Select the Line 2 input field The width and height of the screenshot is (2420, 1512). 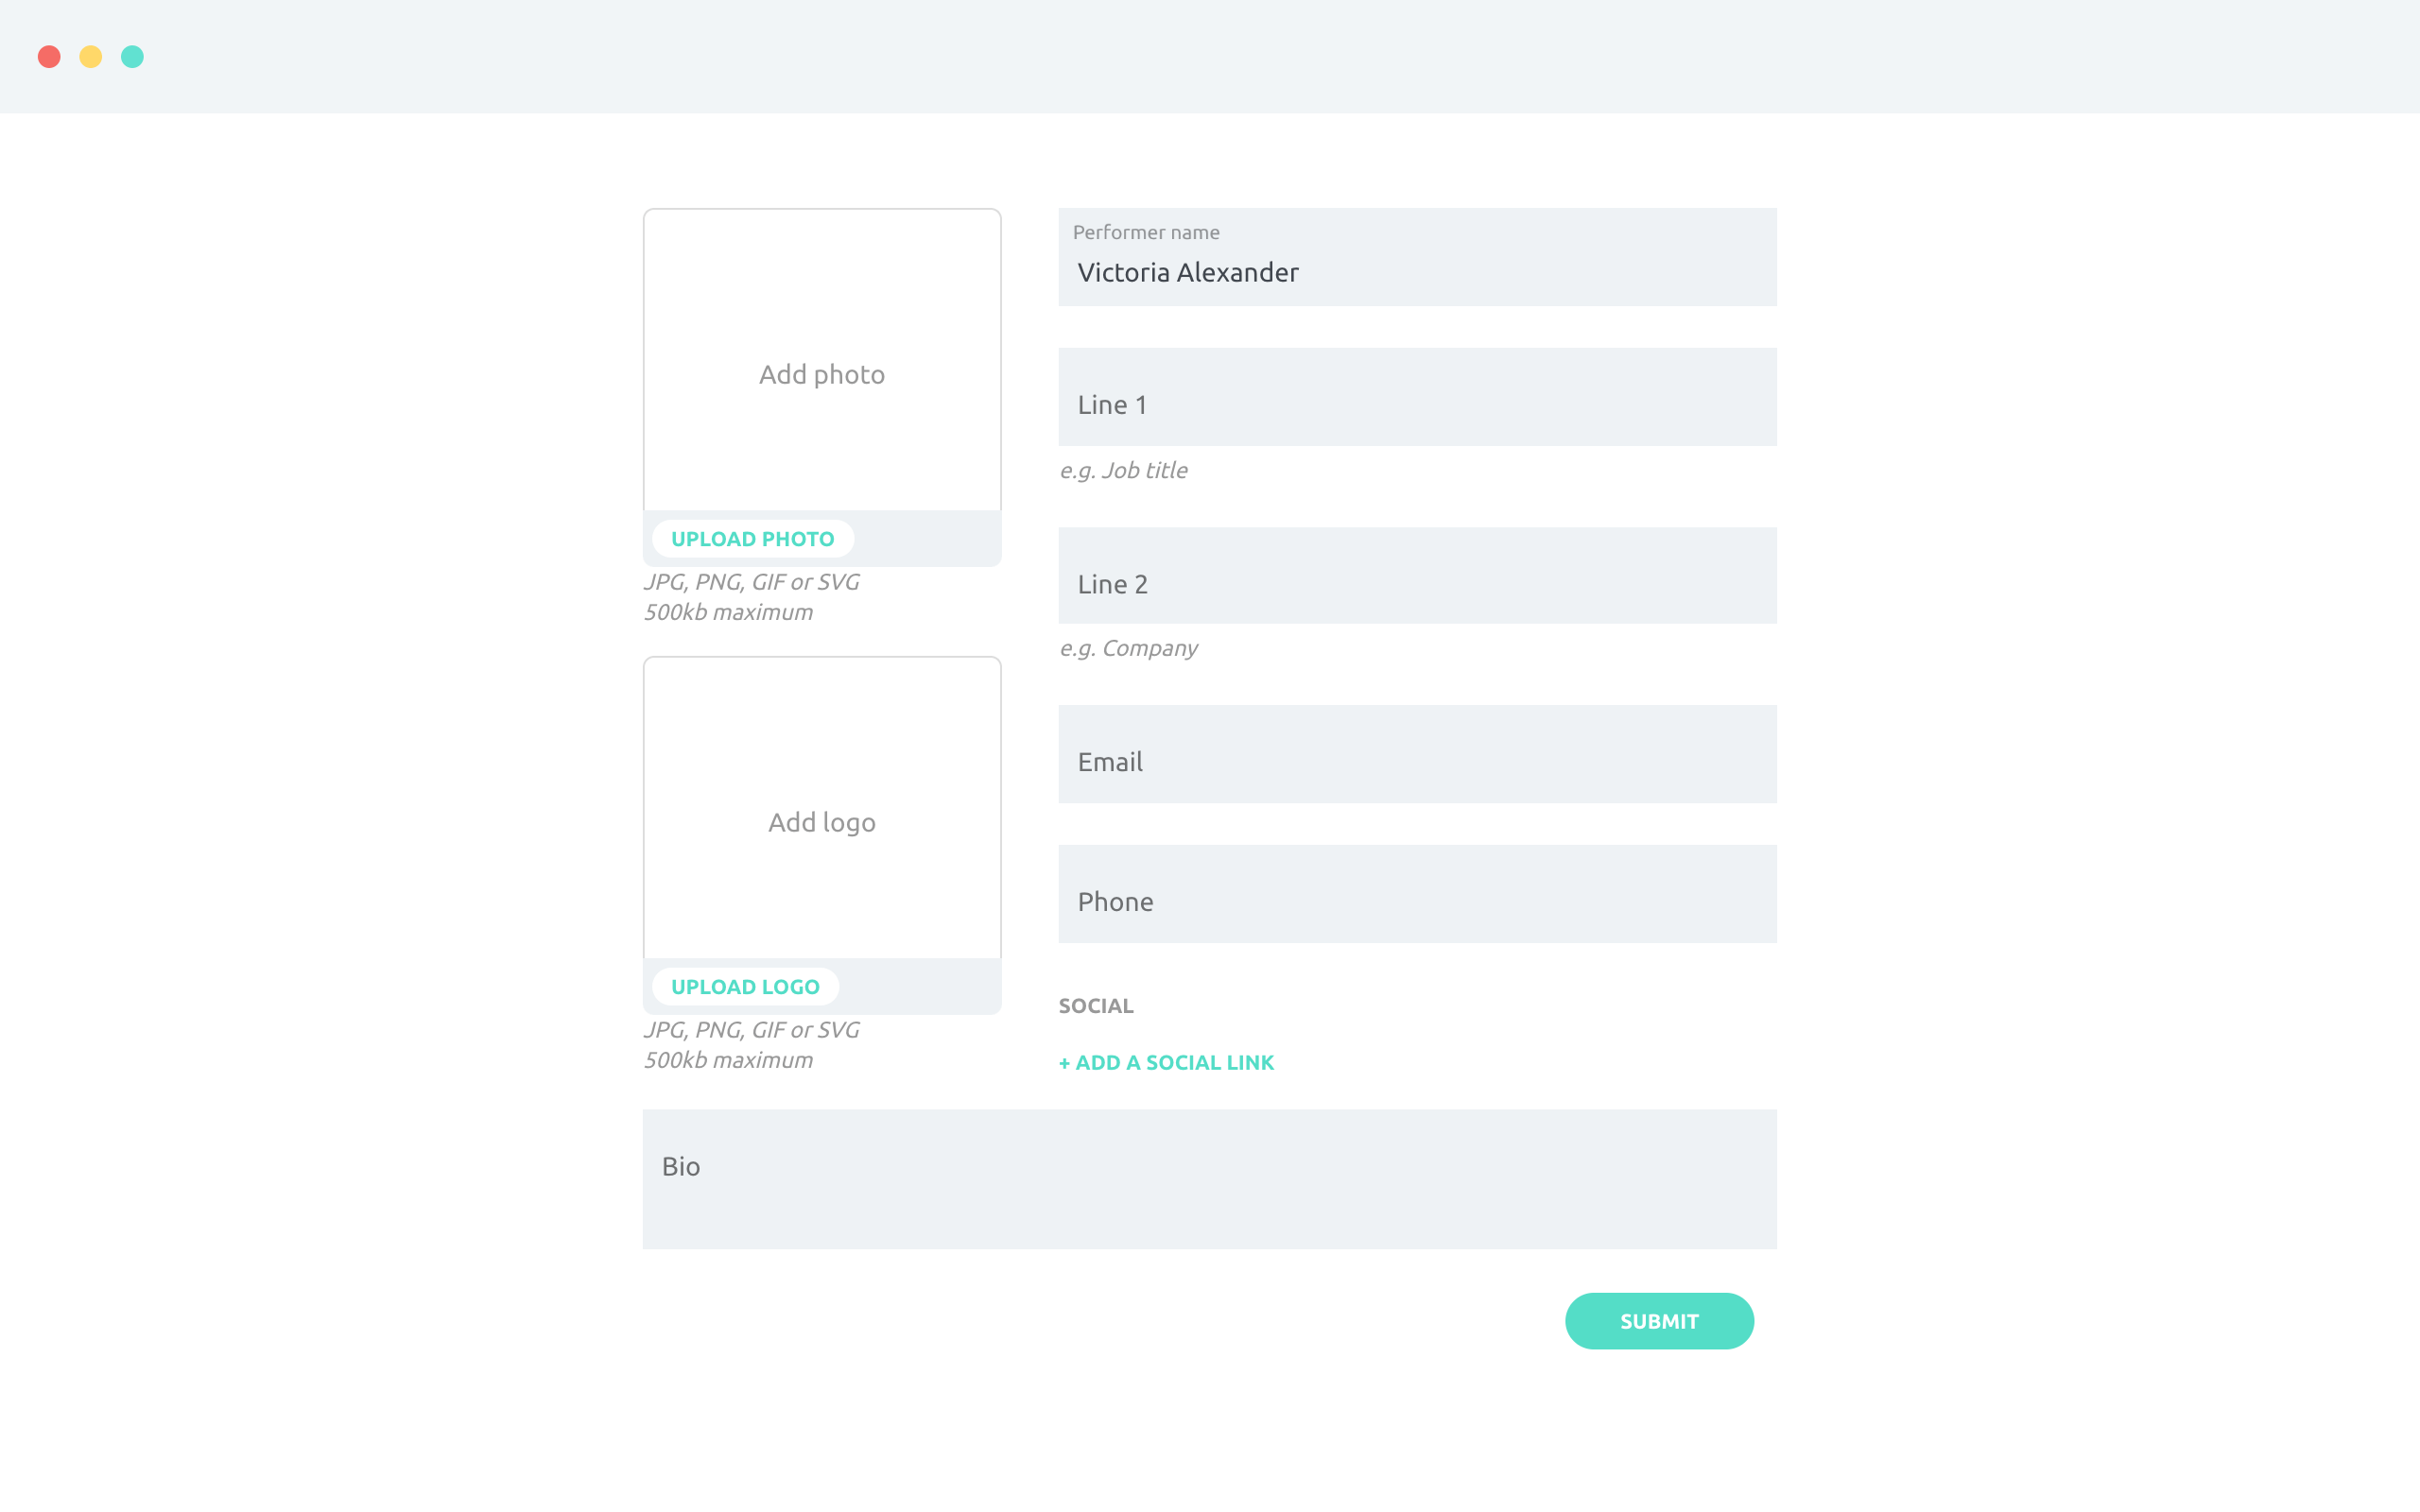(1417, 576)
